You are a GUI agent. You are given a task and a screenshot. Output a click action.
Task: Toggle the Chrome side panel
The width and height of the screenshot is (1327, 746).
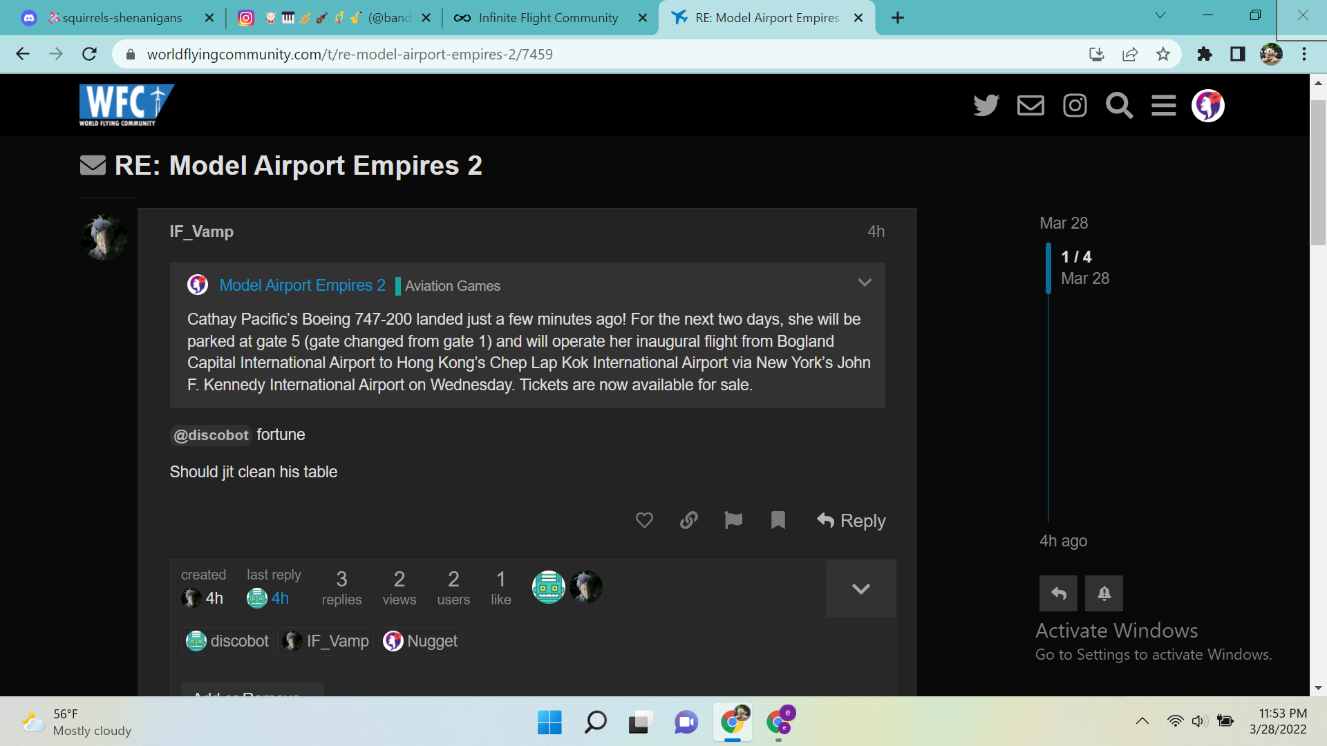click(x=1237, y=54)
